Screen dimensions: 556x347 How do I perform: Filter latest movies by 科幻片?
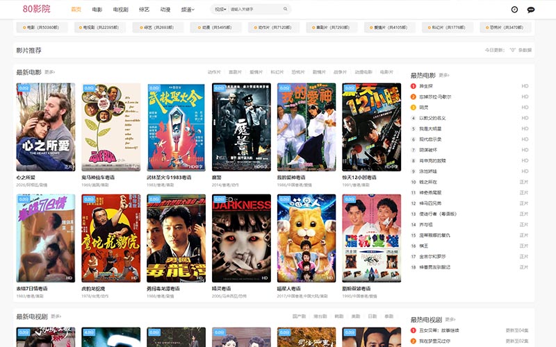tap(277, 72)
